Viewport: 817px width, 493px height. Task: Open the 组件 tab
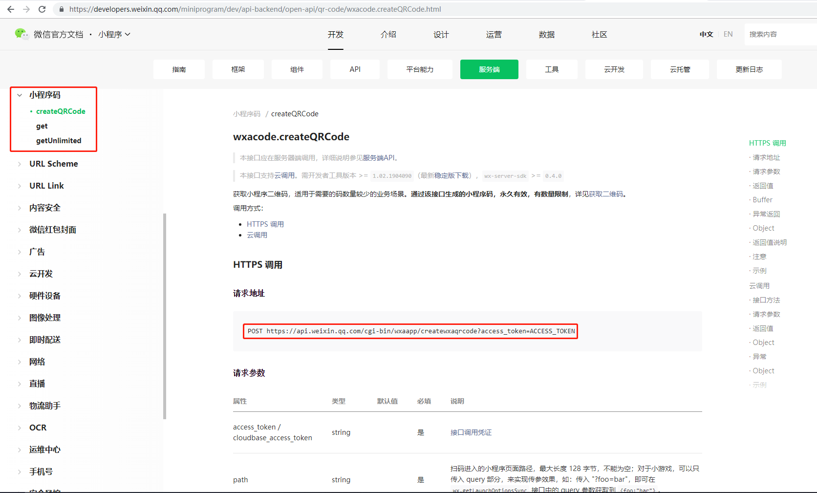coord(297,69)
